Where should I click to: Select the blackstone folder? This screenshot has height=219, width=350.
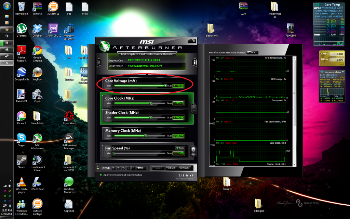[211, 30]
